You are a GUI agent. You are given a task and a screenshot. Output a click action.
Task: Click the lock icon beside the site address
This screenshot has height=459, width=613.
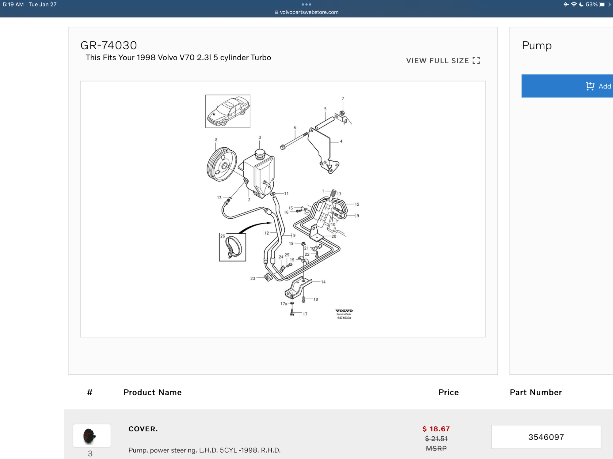[276, 12]
